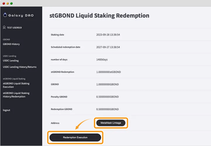Click the logout link
Image resolution: width=211 pixels, height=146 pixels.
click(7, 110)
